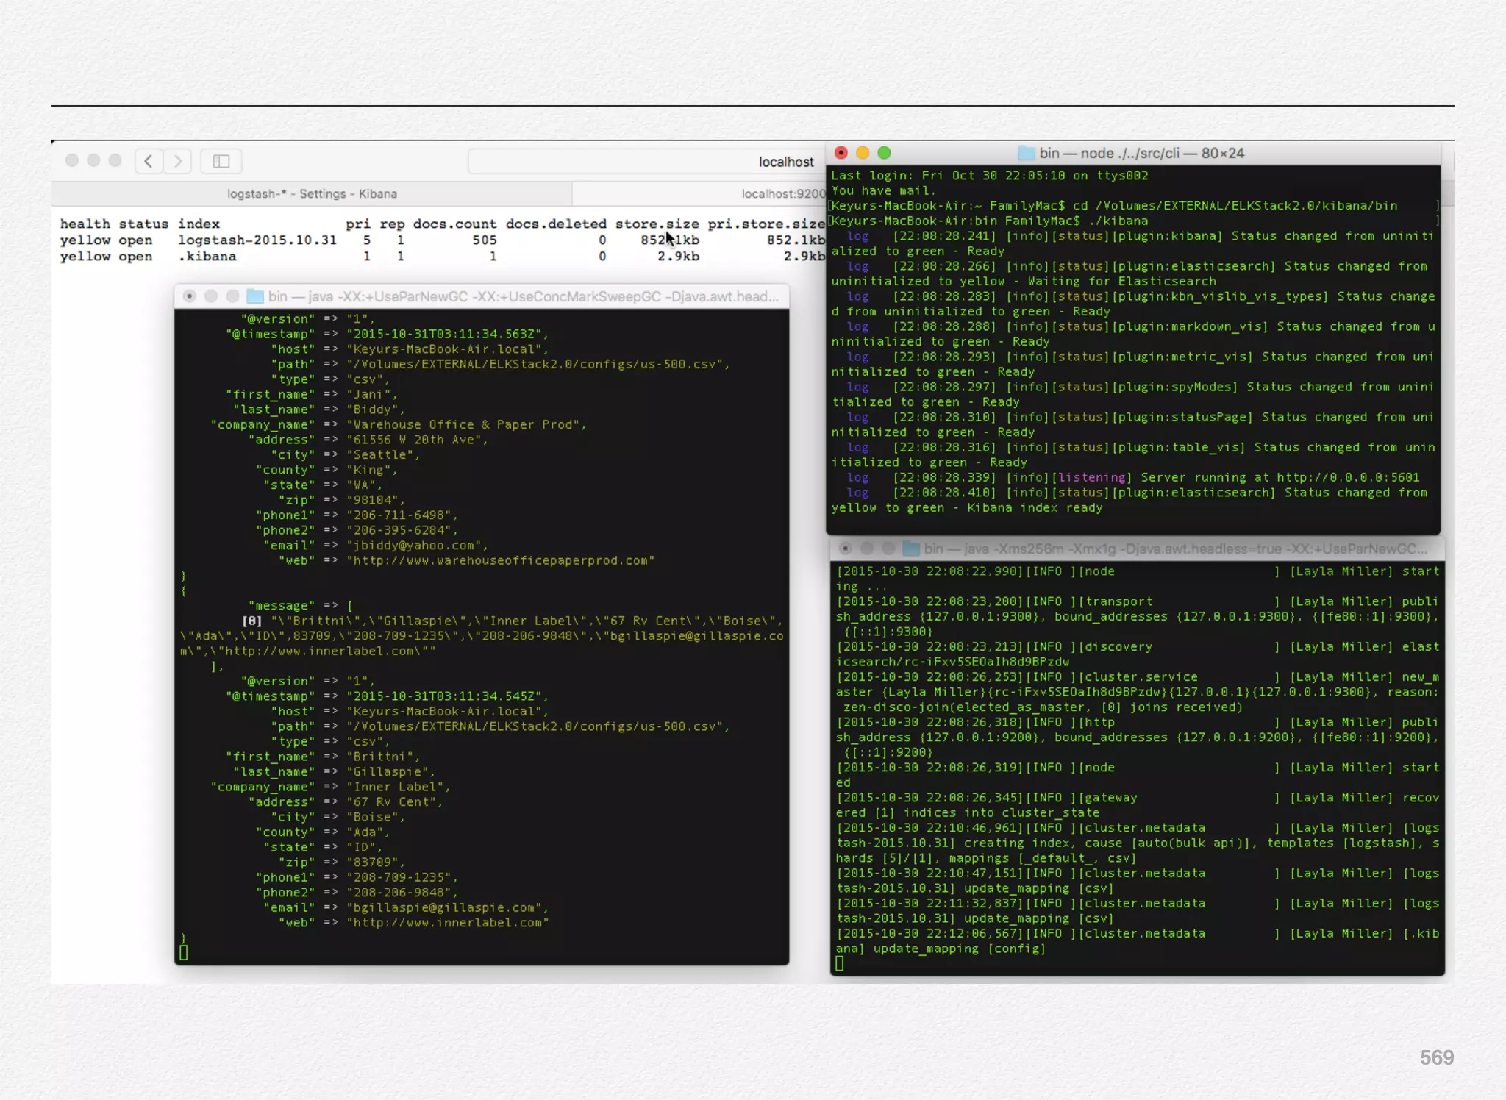Screen dimensions: 1506x1100
Task: Click the logstash-2015.10.31 index name text
Action: pyautogui.click(x=257, y=240)
